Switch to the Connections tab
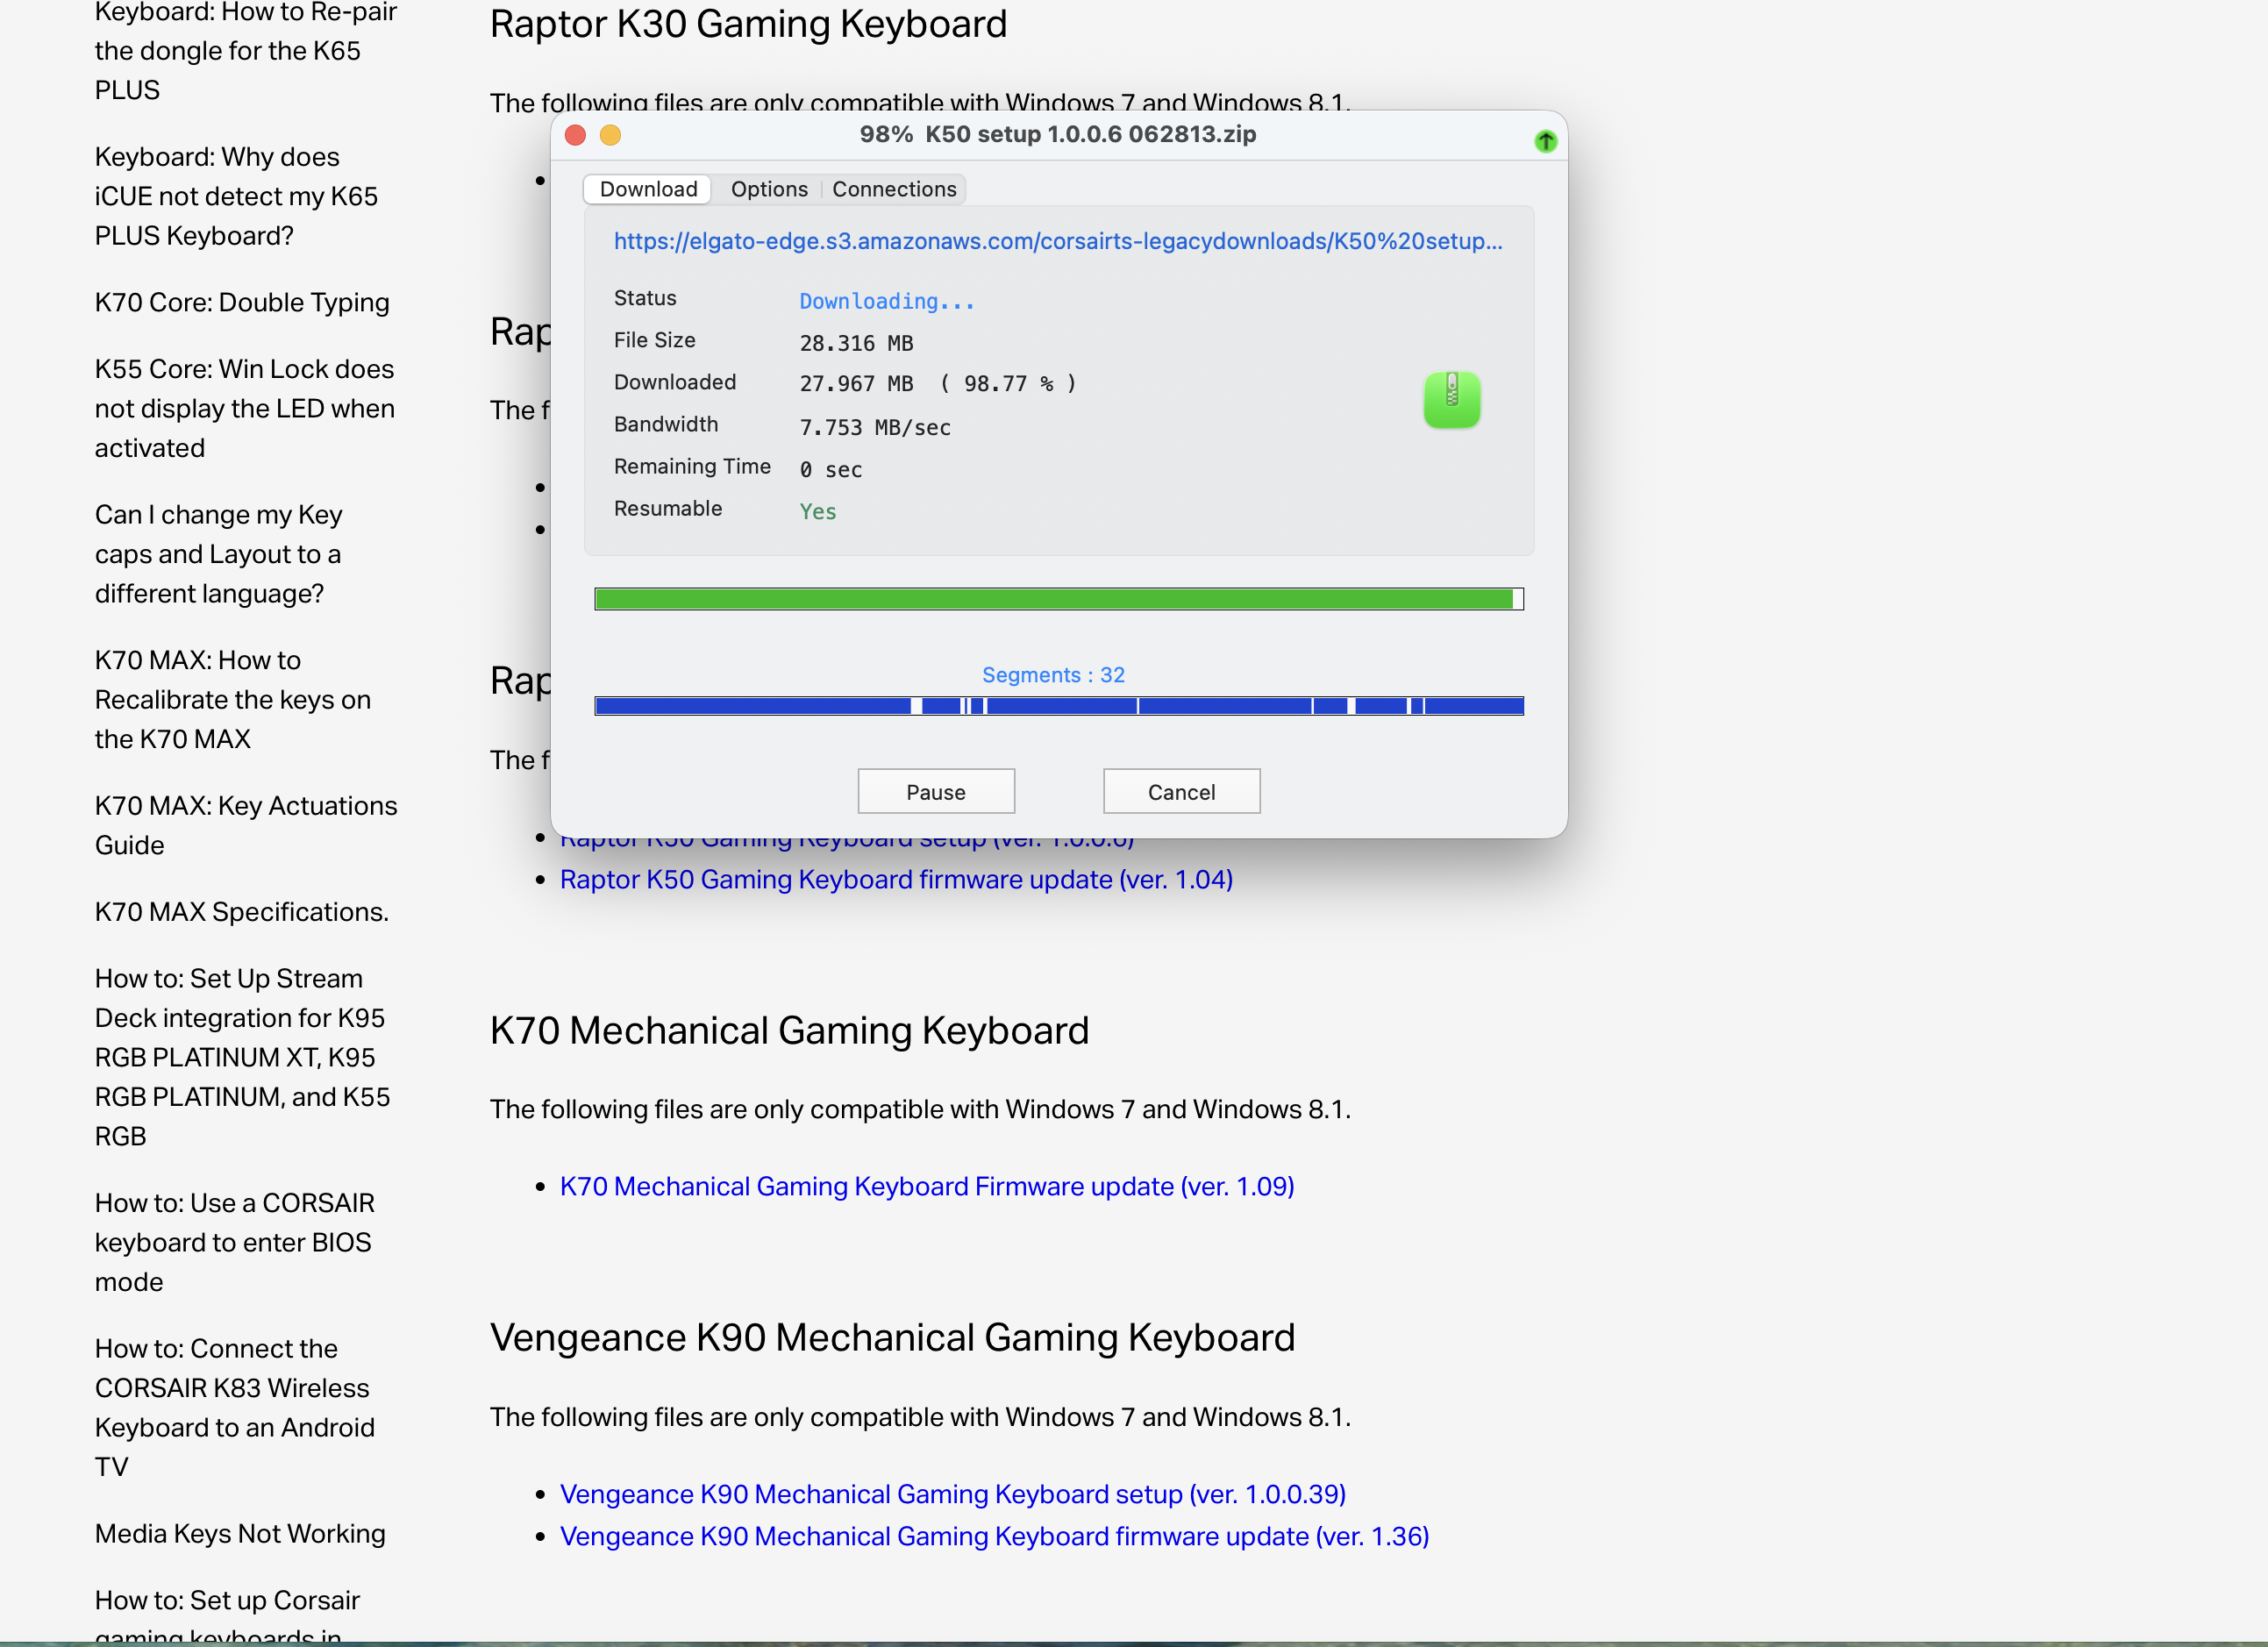 click(893, 189)
